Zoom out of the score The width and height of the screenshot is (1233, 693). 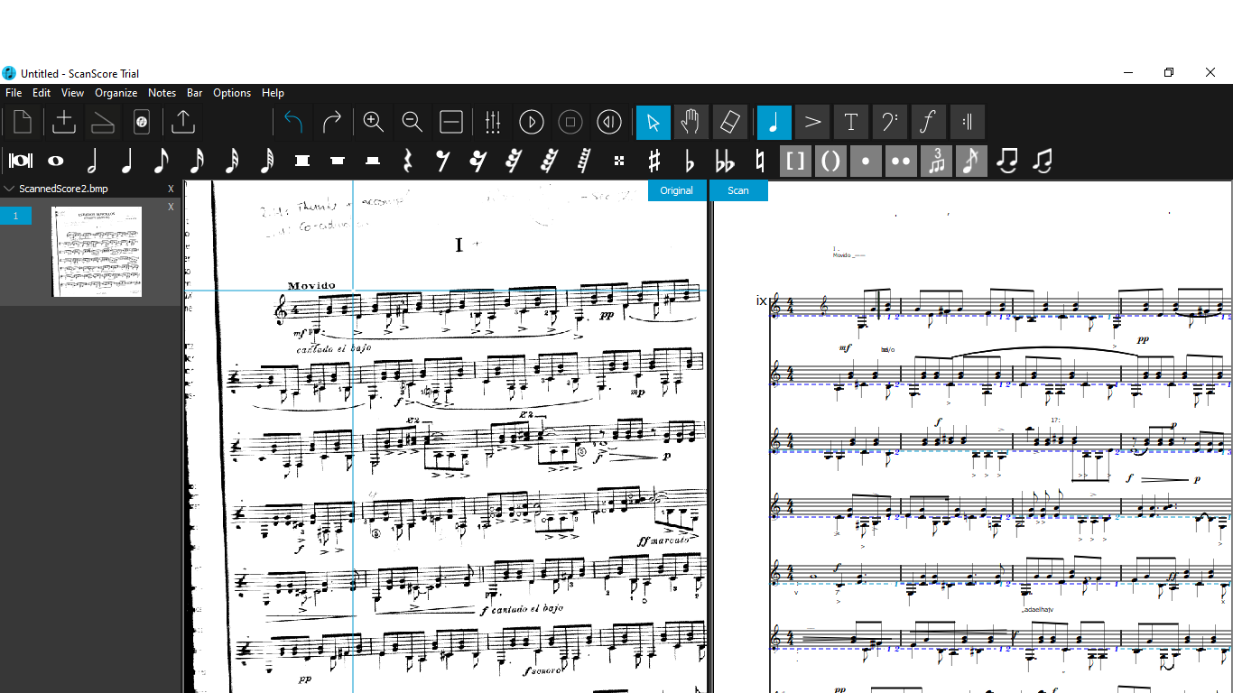click(x=413, y=122)
